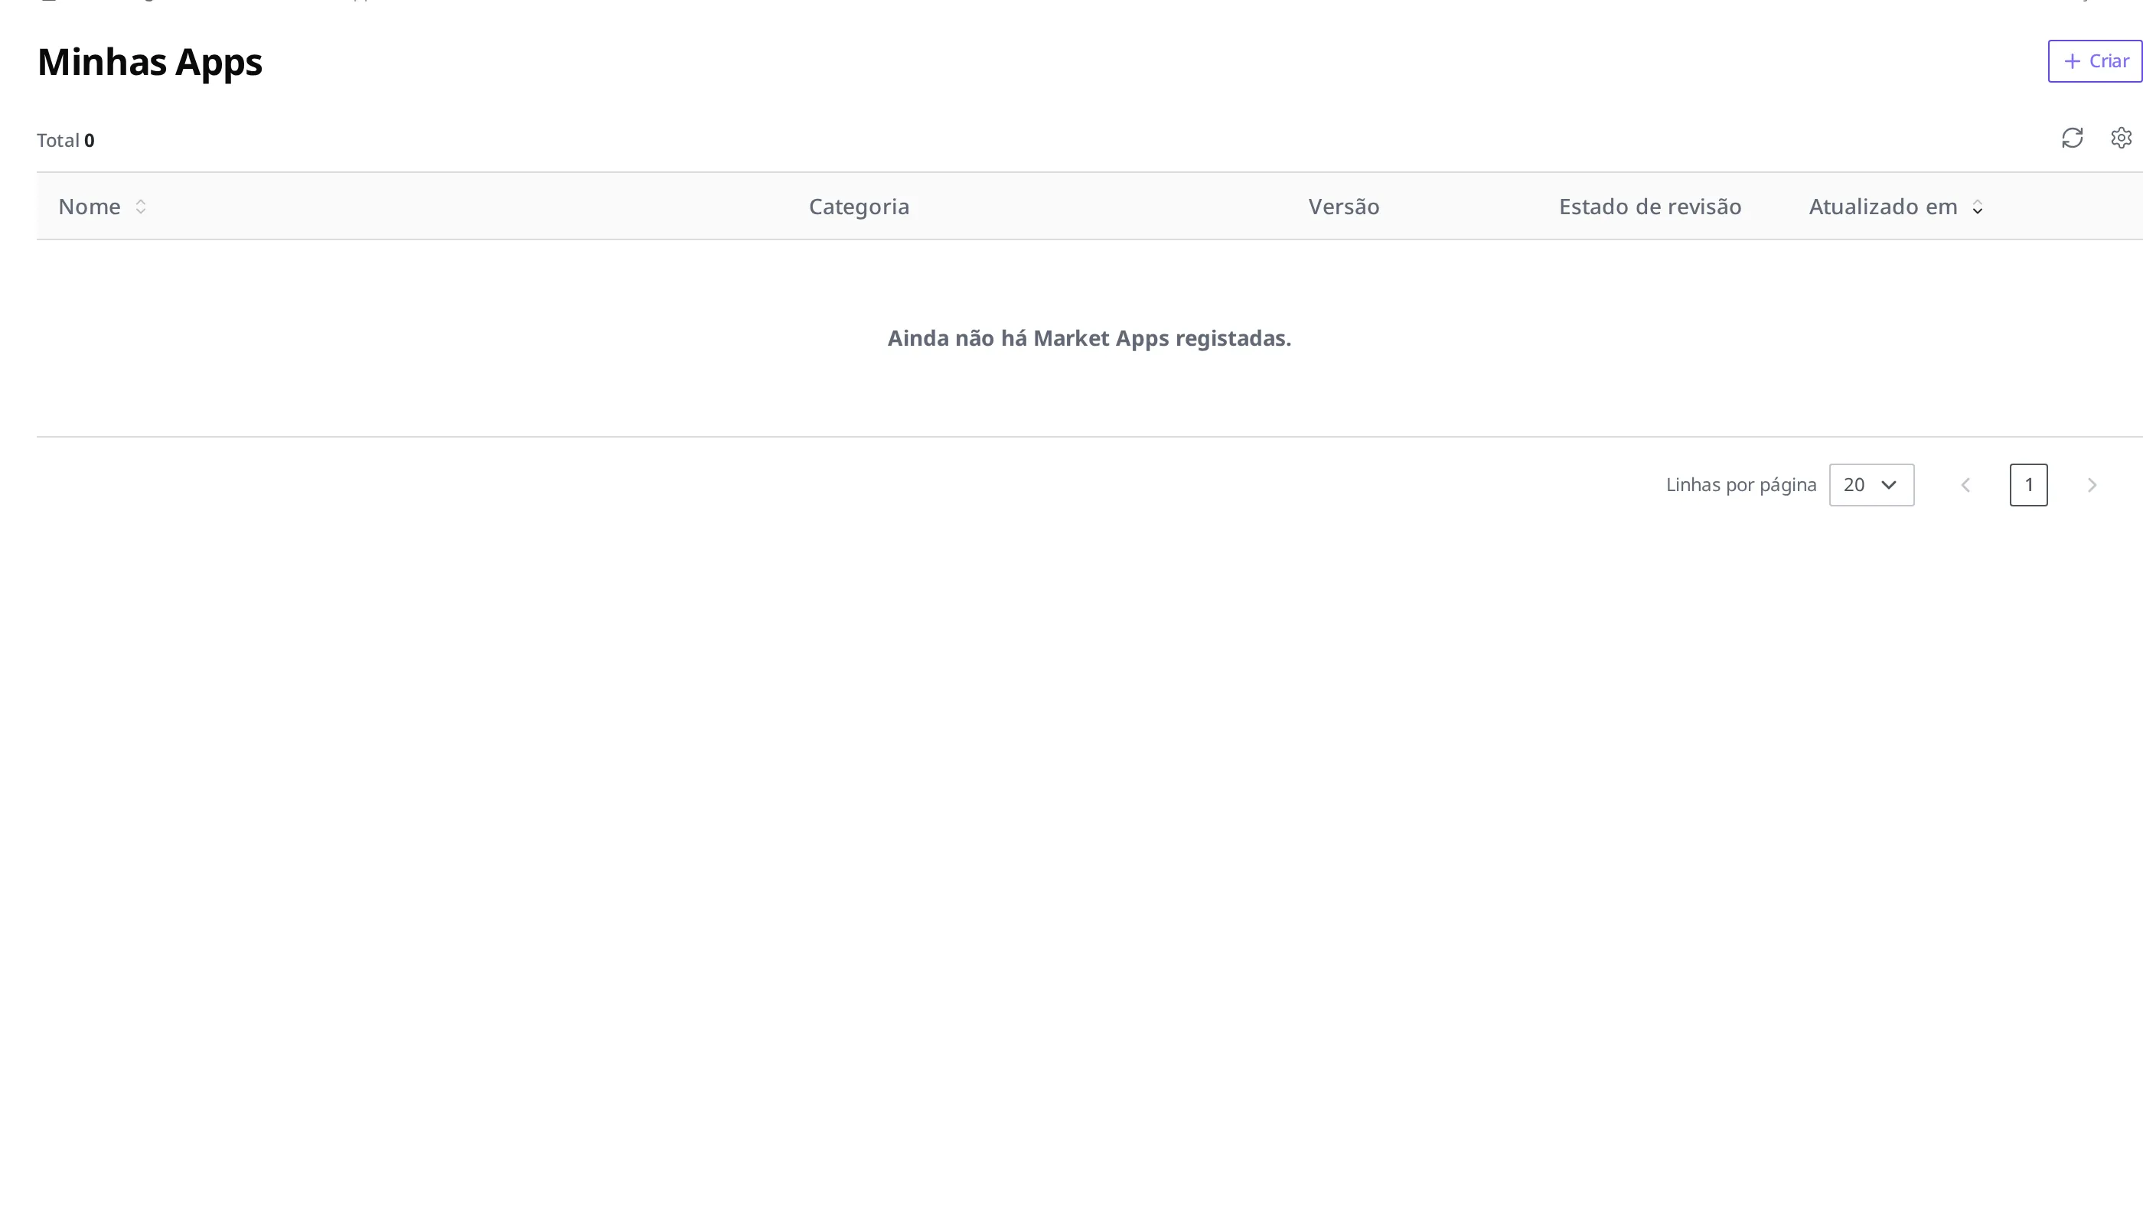
Task: Click the Criar button
Action: 2095,61
